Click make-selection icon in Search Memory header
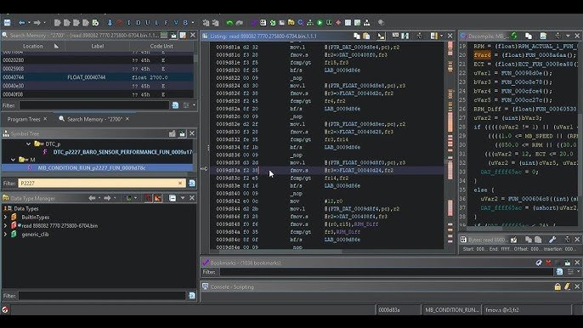 tap(164, 35)
